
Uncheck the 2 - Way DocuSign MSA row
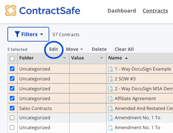(12, 89)
